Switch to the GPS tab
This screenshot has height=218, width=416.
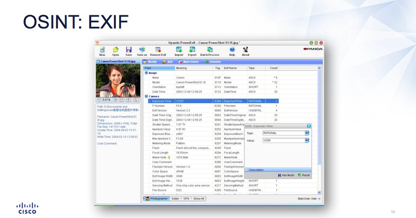click(186, 199)
